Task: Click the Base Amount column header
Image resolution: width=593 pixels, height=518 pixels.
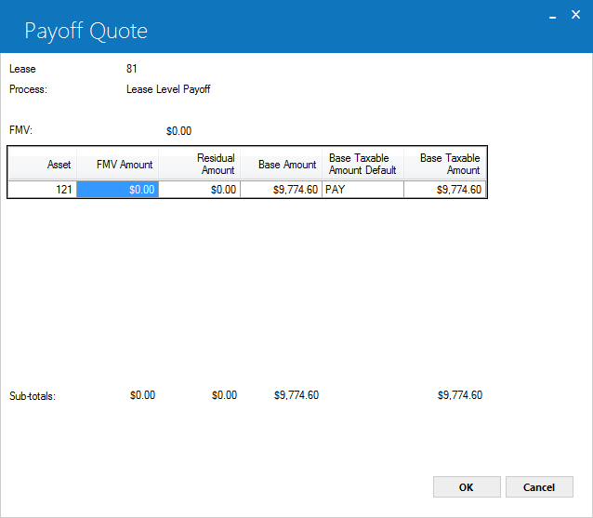Action: click(281, 164)
